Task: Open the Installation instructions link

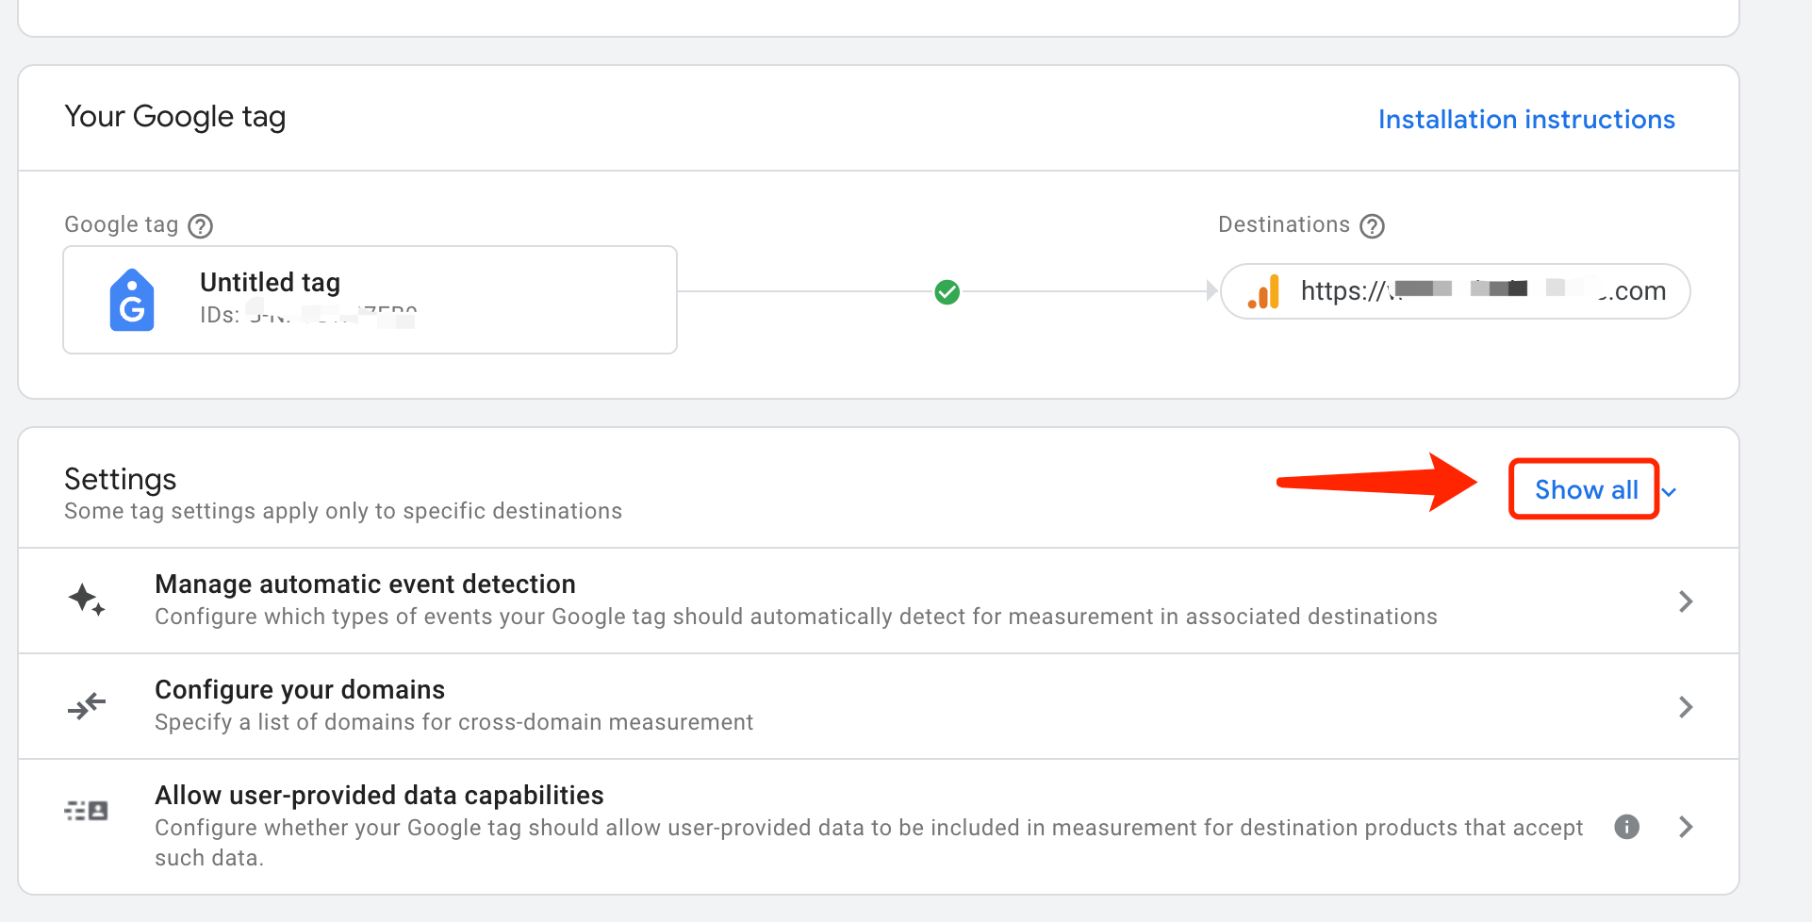Action: tap(1525, 120)
